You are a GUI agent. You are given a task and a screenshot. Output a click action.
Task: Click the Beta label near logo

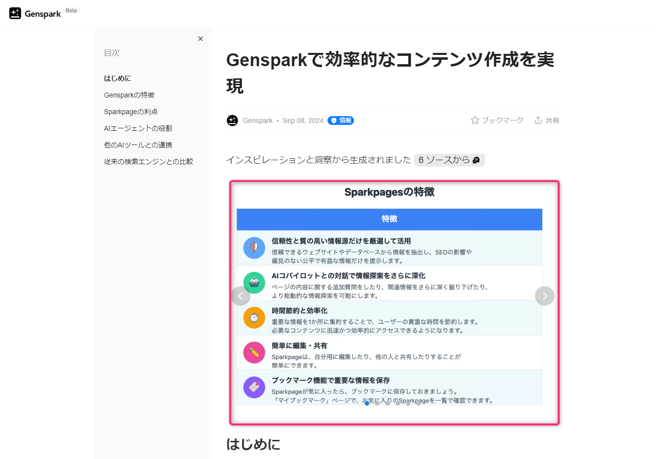tap(72, 10)
